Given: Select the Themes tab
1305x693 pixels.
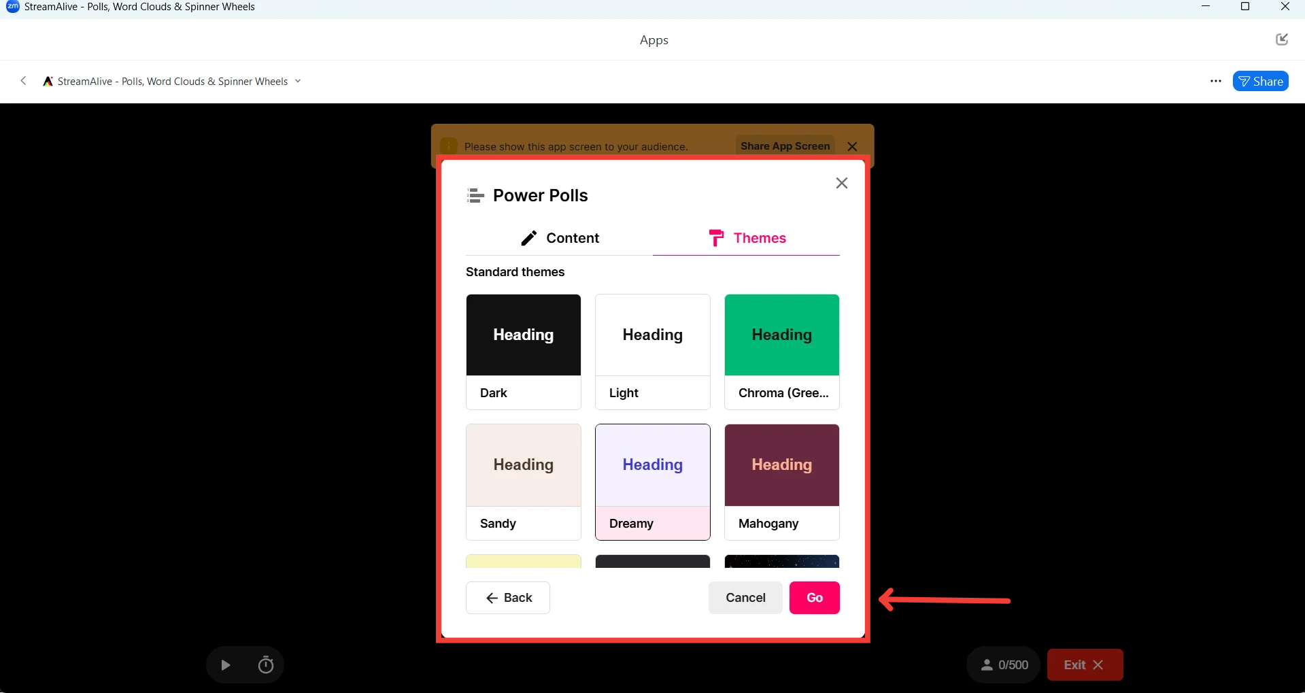Looking at the screenshot, I should tap(746, 238).
